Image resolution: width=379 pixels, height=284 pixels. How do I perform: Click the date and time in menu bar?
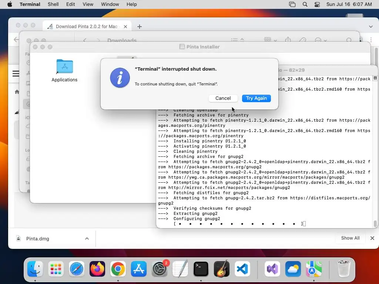point(349,4)
